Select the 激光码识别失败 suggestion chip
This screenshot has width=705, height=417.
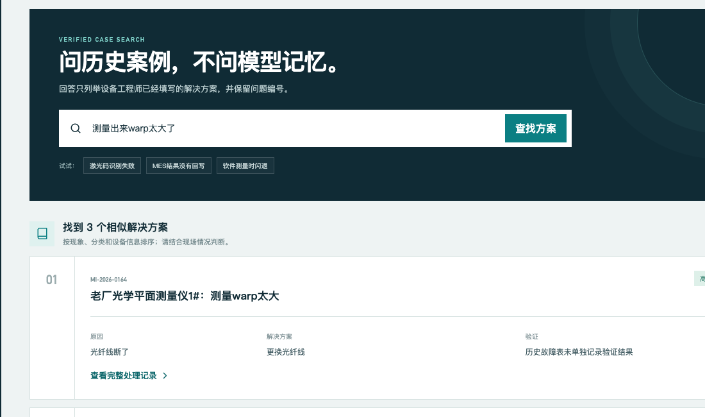[112, 166]
